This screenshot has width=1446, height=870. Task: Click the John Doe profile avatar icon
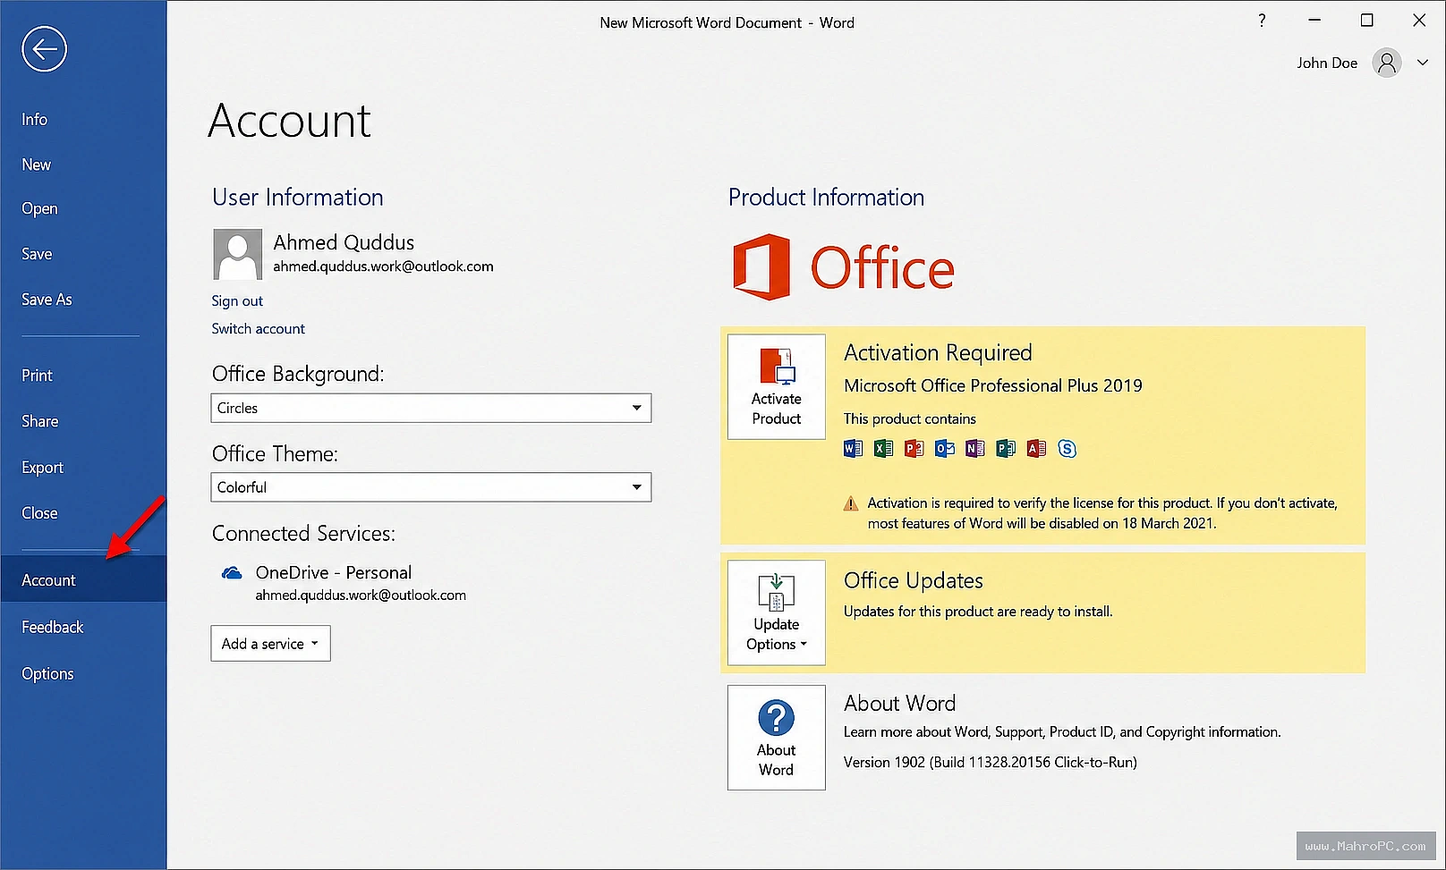click(x=1387, y=63)
